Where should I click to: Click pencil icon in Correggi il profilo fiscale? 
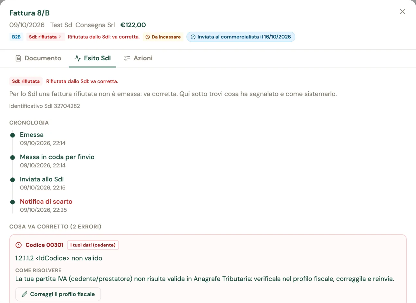[x=24, y=294]
